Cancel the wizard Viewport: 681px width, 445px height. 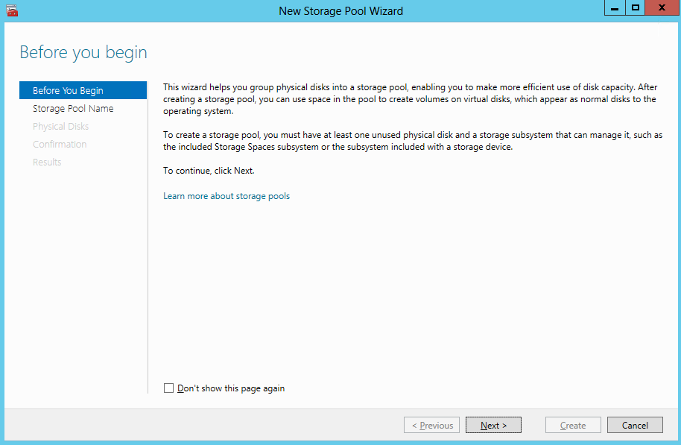click(635, 425)
